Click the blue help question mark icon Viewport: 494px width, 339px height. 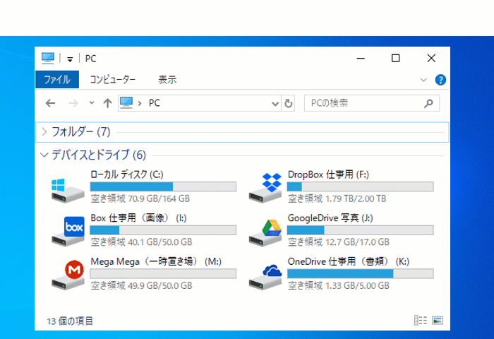point(440,80)
